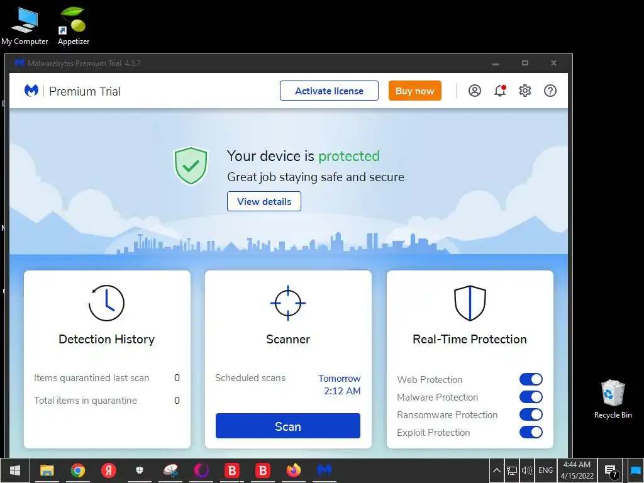Open the taskbar clock and date
This screenshot has width=644, height=483.
(x=577, y=470)
